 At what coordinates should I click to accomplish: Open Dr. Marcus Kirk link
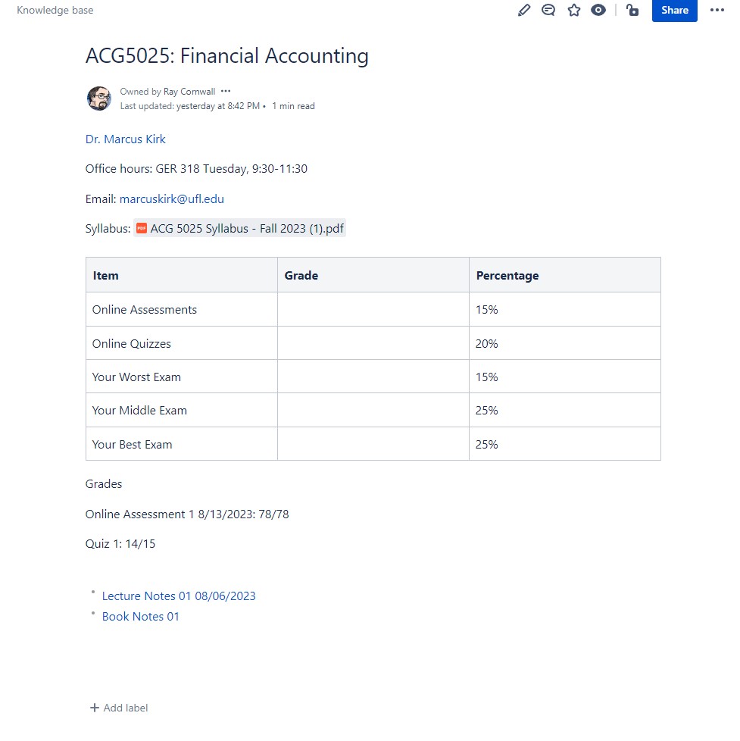click(125, 139)
